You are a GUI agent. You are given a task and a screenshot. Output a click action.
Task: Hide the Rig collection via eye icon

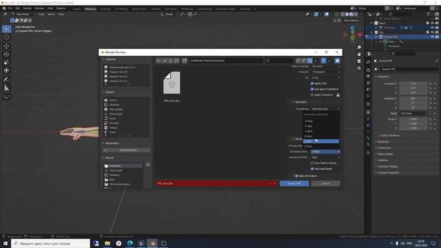pyautogui.click(x=432, y=32)
